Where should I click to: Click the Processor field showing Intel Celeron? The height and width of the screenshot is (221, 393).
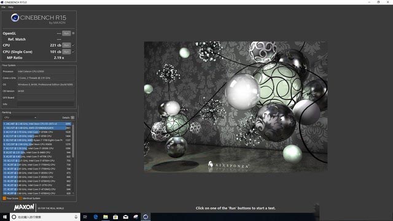click(x=45, y=71)
